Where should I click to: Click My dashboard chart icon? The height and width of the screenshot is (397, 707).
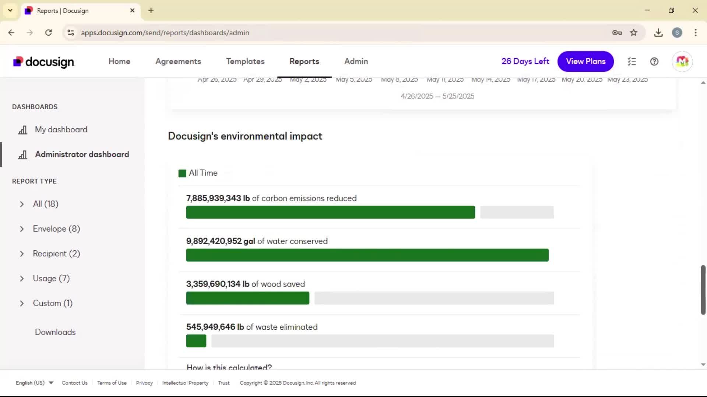23,130
